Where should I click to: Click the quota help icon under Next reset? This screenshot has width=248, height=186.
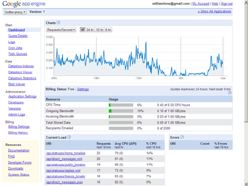click(x=230, y=93)
